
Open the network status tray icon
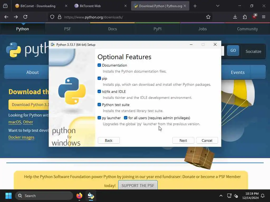click(x=229, y=196)
